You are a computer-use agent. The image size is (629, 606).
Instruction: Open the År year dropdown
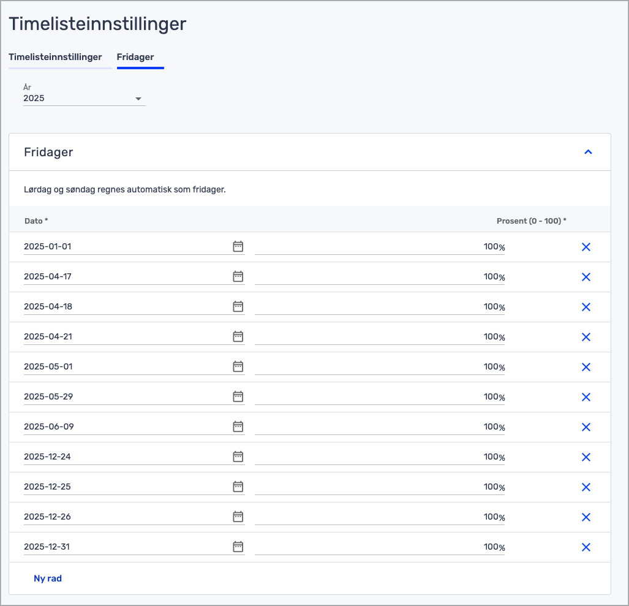[84, 98]
